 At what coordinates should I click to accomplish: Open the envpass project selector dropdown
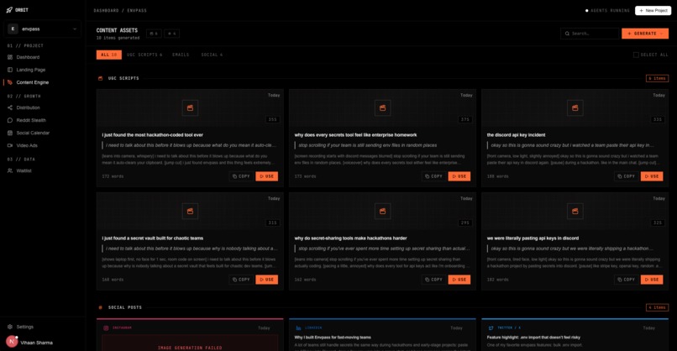(x=42, y=29)
